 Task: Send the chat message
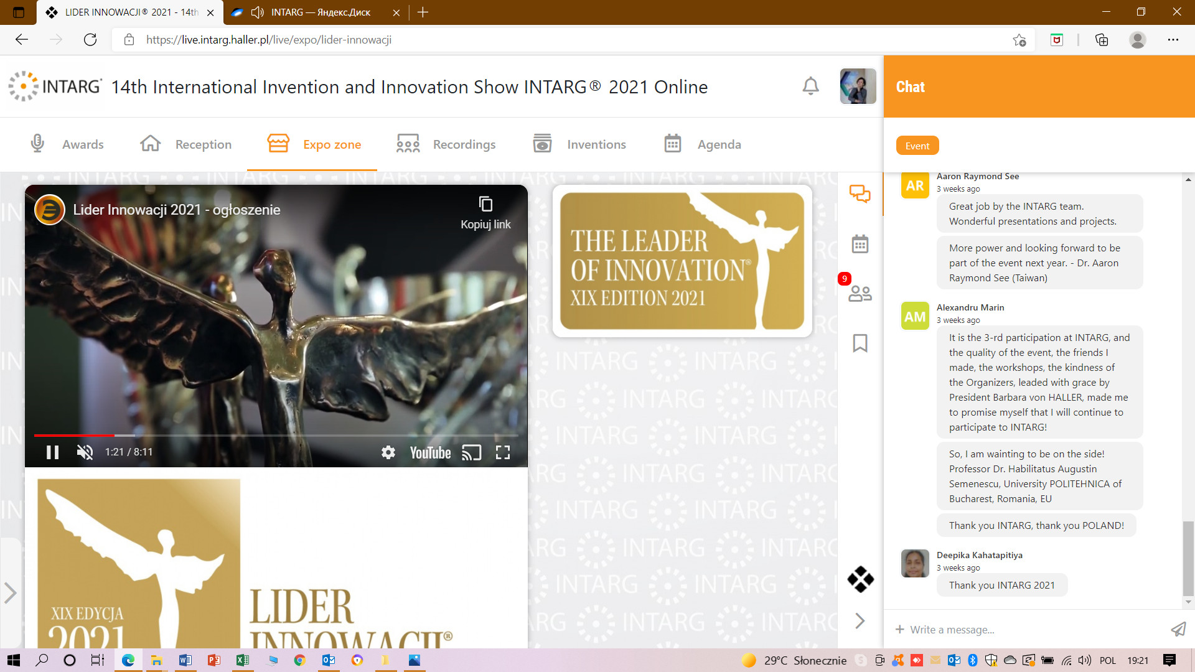pyautogui.click(x=1178, y=630)
